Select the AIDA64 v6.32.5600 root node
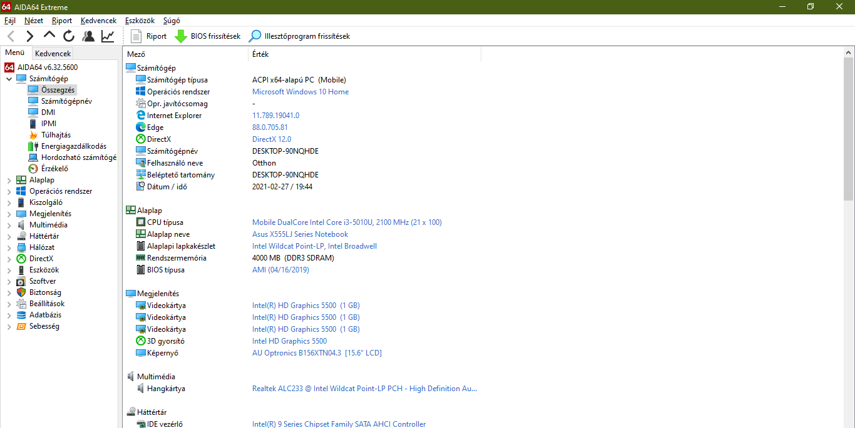This screenshot has height=428, width=855. pos(48,67)
